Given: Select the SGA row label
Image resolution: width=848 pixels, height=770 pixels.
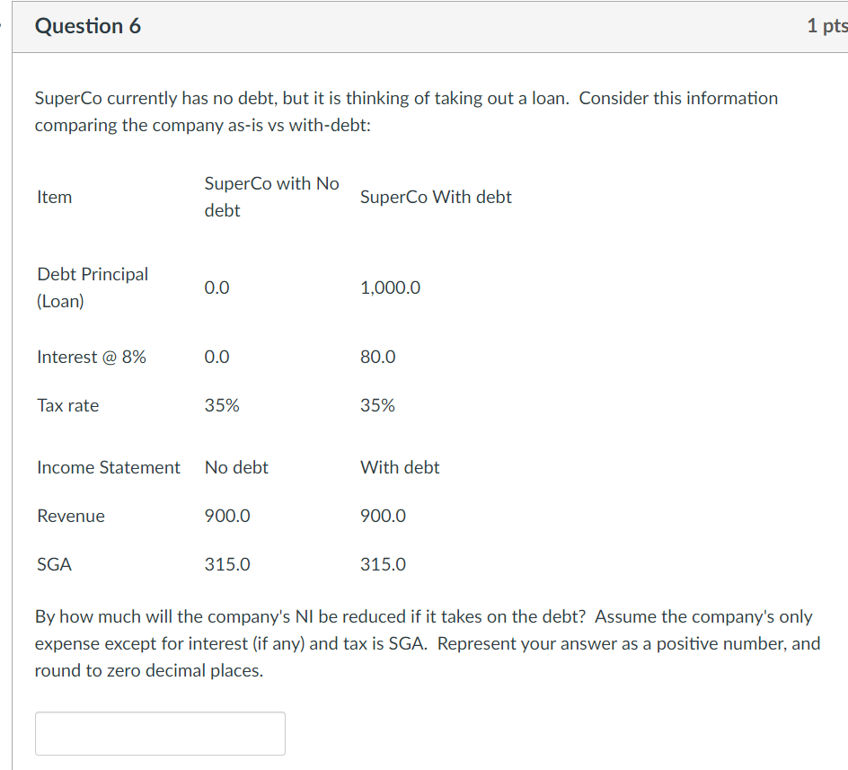Looking at the screenshot, I should click(55, 564).
